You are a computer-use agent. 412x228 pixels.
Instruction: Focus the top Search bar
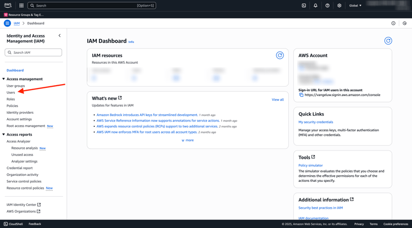click(92, 5)
